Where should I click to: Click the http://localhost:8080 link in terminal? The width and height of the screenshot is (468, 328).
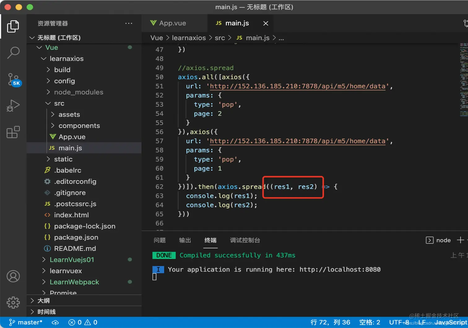(340, 270)
